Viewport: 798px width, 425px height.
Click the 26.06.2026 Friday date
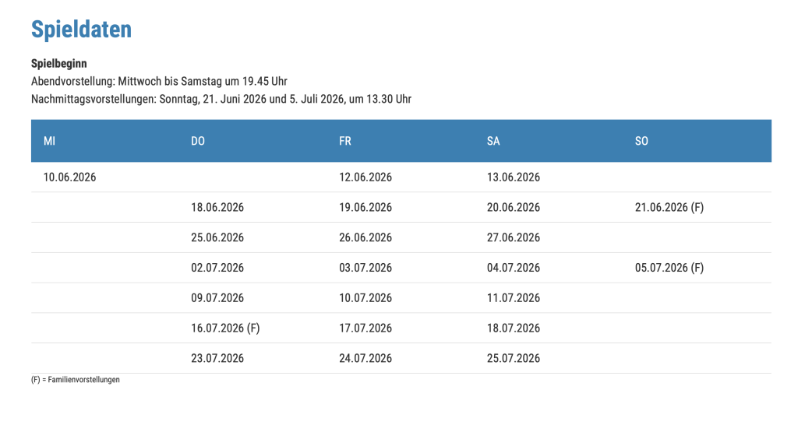point(365,237)
